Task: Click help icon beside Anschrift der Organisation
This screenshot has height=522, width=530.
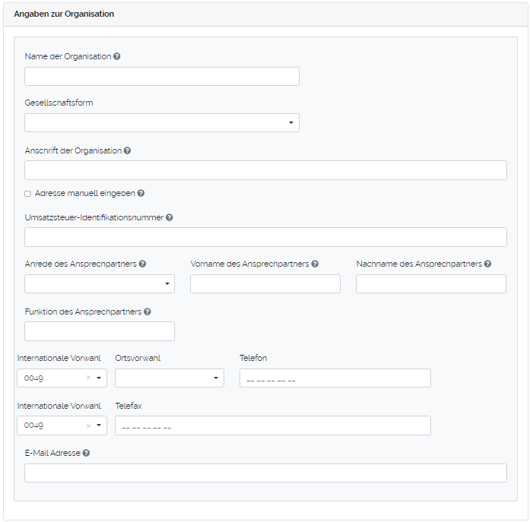Action: pos(127,150)
